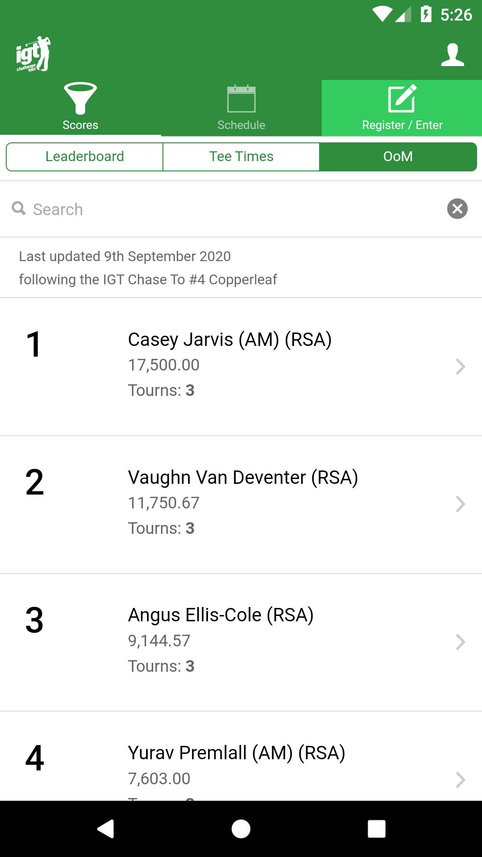Image resolution: width=482 pixels, height=857 pixels.
Task: Expand Casey Jarvis entry chevron
Action: coord(460,366)
